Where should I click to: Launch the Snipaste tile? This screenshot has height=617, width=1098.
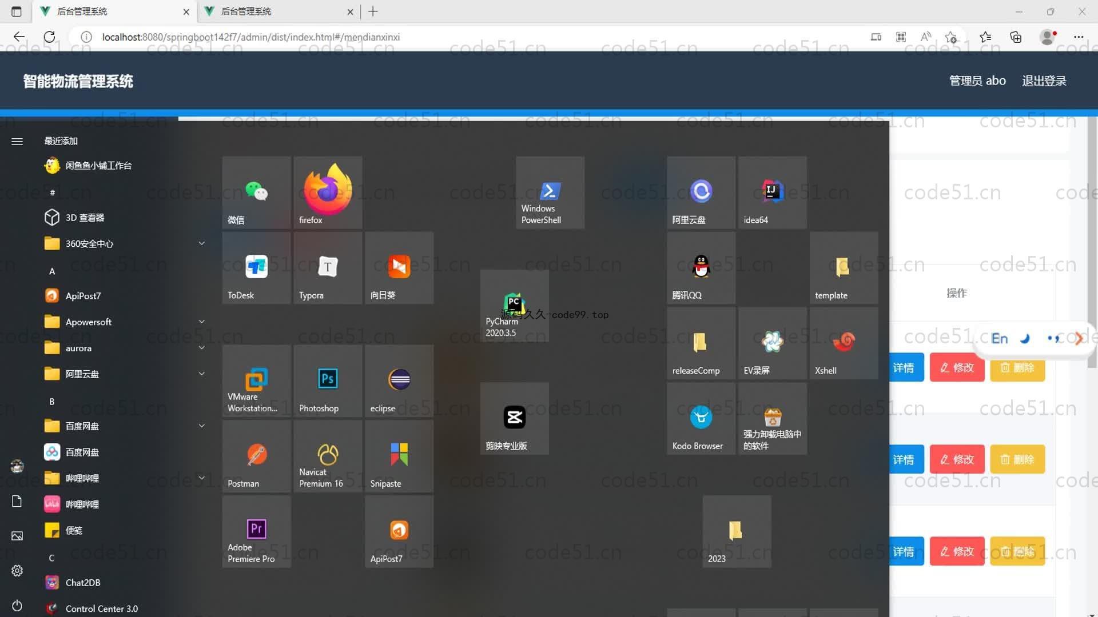(x=399, y=456)
